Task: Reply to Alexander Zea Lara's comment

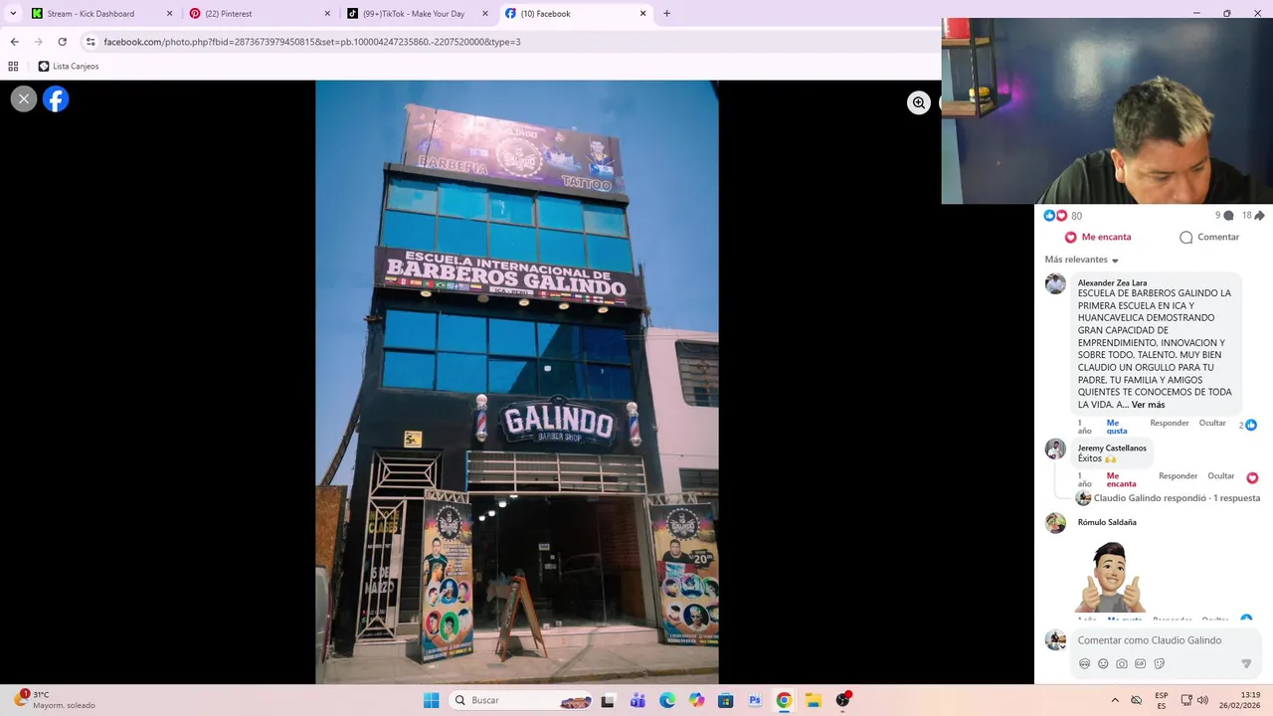Action: (x=1170, y=423)
